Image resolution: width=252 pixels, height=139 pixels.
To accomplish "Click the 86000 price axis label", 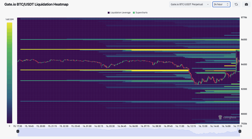I will (244, 40).
